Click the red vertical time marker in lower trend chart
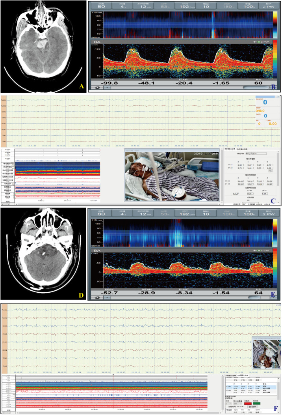Image resolution: width=282 pixels, height=415 pixels. pos(113,391)
